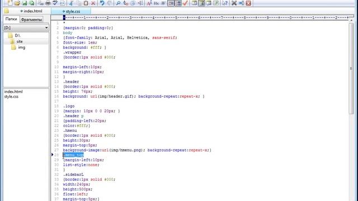This screenshot has height=201, width=358.
Task: Click the Replace icon
Action: [x=125, y=3]
